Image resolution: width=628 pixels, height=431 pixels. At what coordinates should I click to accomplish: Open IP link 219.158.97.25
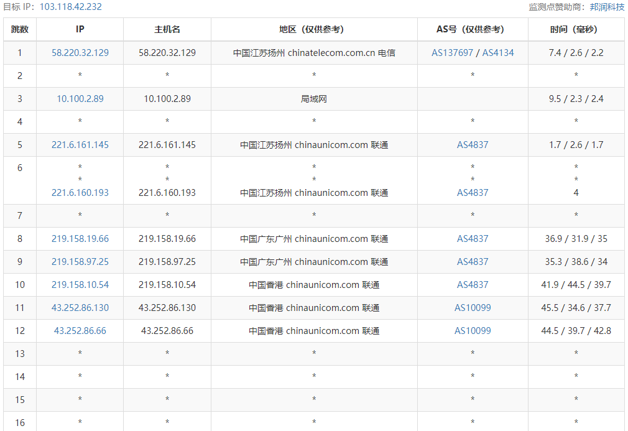coord(80,262)
